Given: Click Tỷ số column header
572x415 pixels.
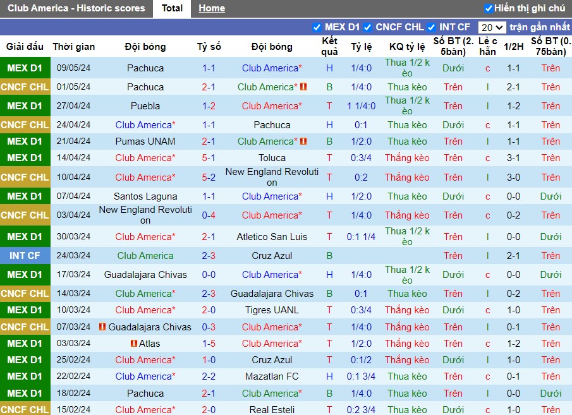Looking at the screenshot, I should point(209,47).
